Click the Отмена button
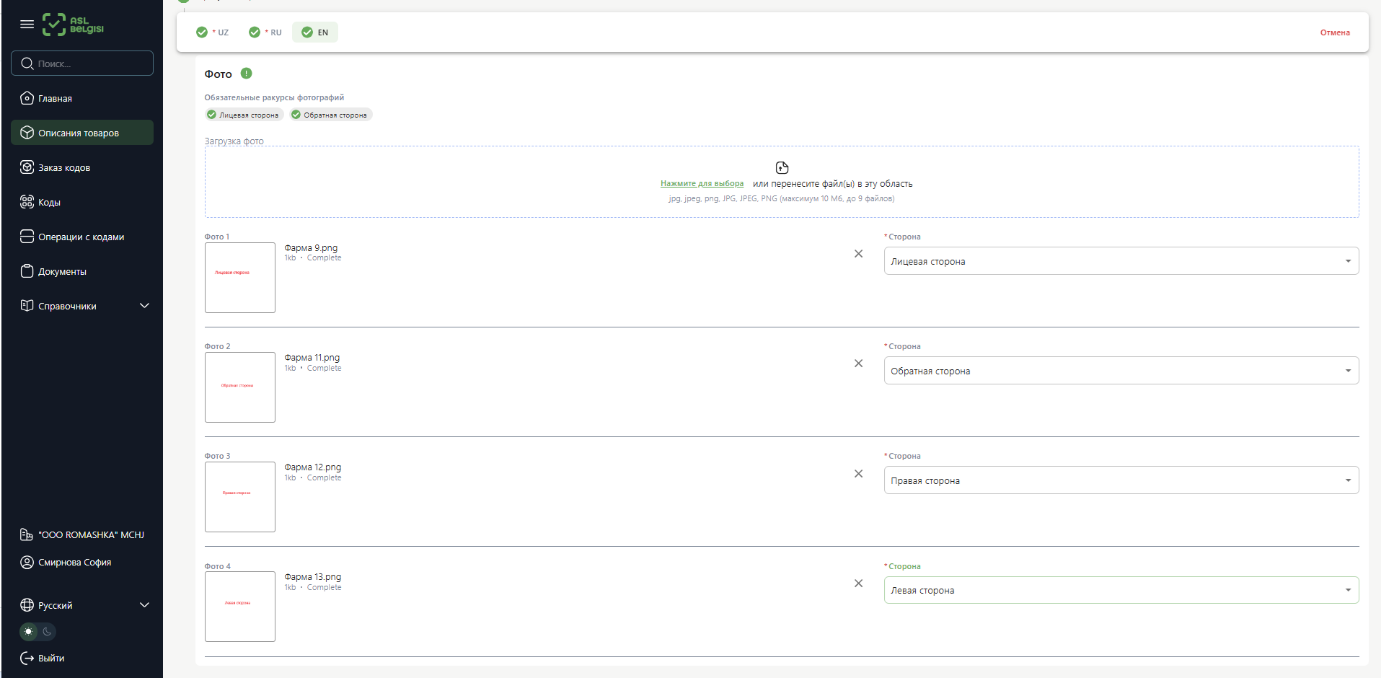 [1334, 32]
